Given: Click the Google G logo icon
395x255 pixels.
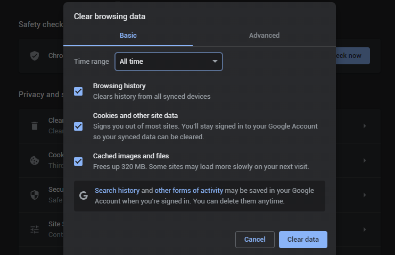Looking at the screenshot, I should tap(84, 195).
